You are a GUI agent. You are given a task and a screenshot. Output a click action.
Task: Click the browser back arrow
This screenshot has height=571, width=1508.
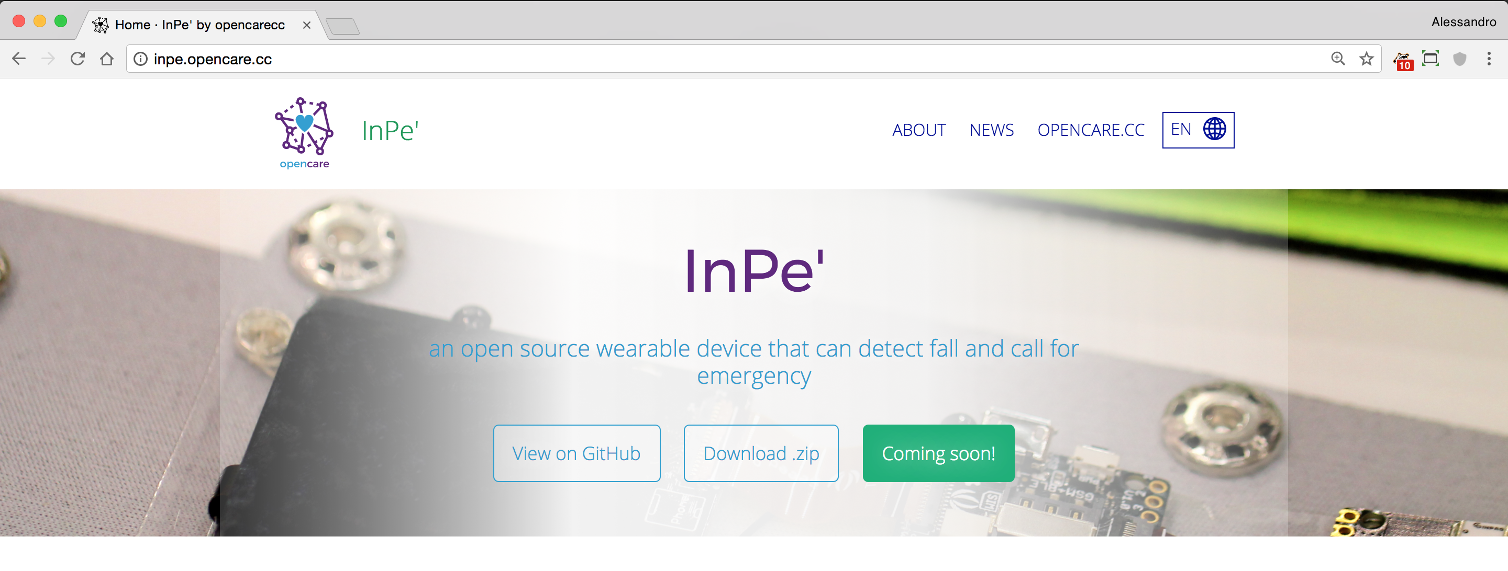click(x=19, y=59)
